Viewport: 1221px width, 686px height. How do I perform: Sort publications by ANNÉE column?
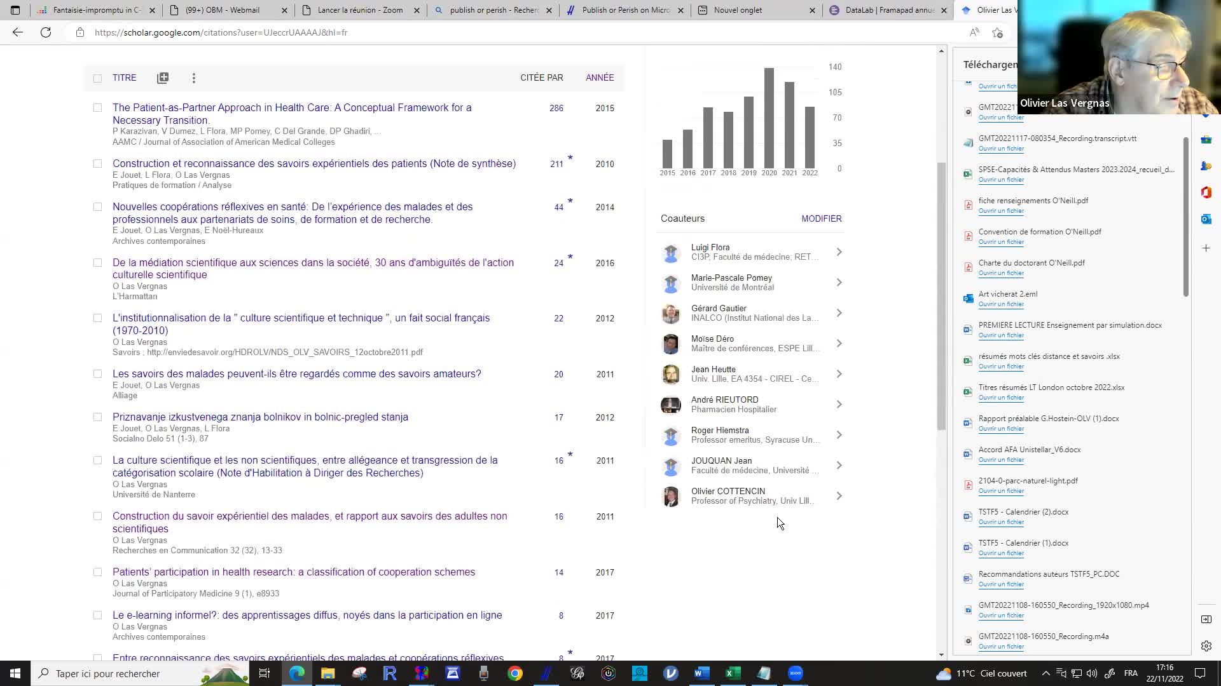599,77
